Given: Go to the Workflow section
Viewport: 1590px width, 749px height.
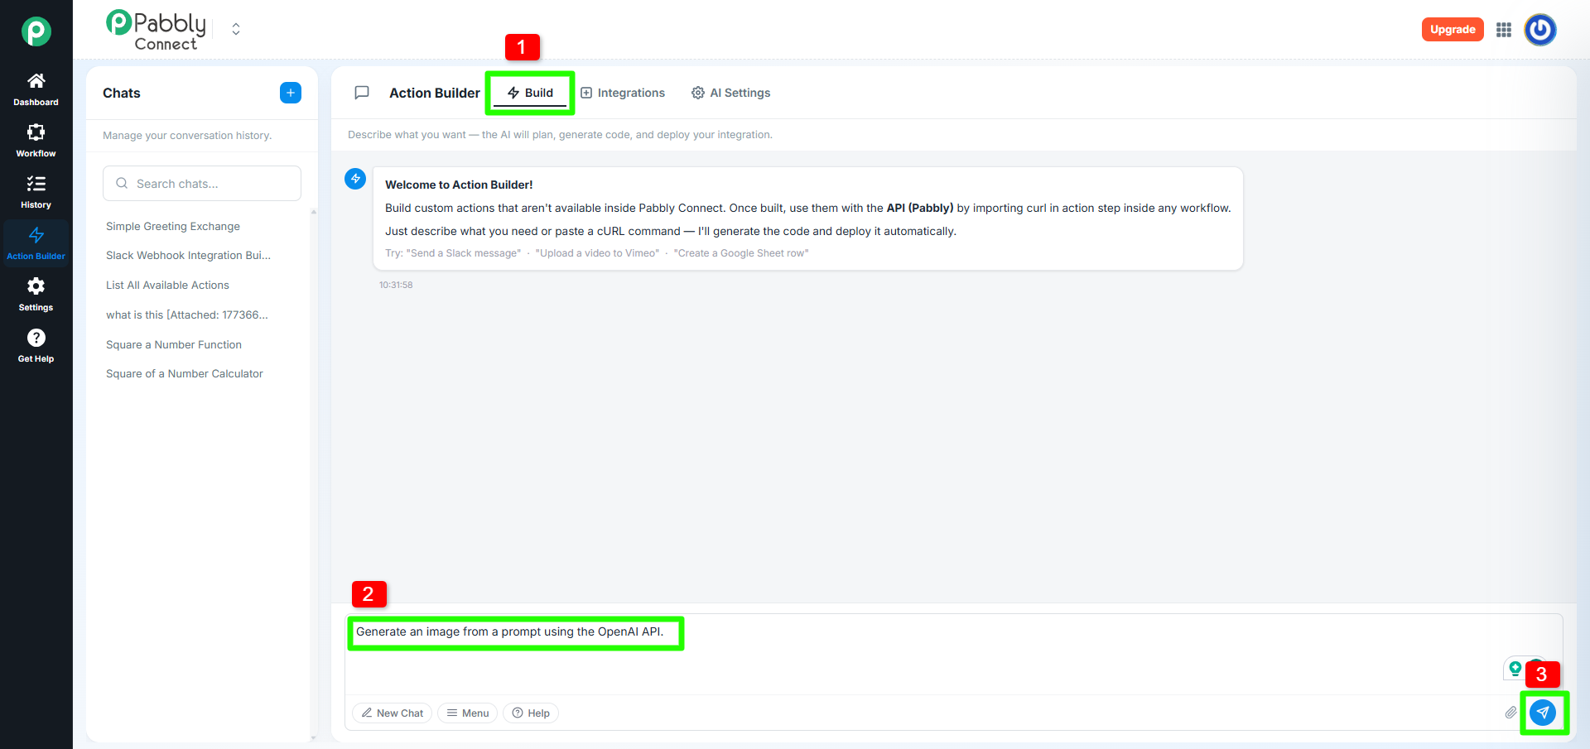Looking at the screenshot, I should point(36,141).
